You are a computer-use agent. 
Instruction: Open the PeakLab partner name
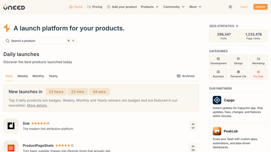[231, 131]
